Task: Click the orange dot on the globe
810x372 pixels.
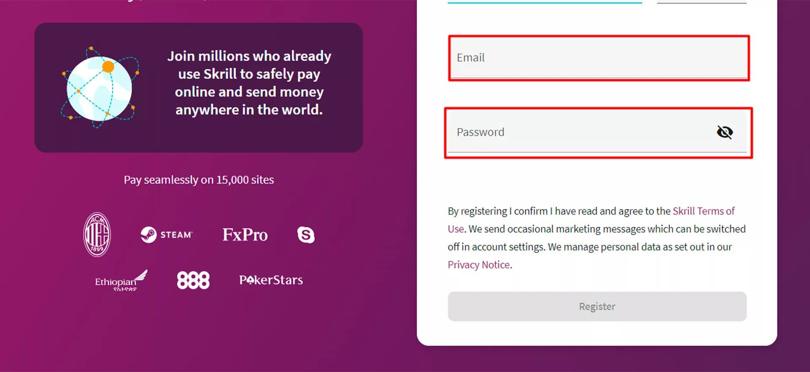Action: pyautogui.click(x=108, y=67)
